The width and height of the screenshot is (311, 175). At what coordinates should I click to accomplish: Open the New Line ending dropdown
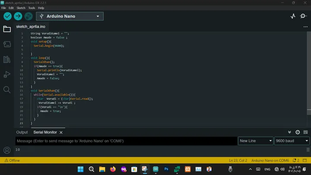point(255,141)
